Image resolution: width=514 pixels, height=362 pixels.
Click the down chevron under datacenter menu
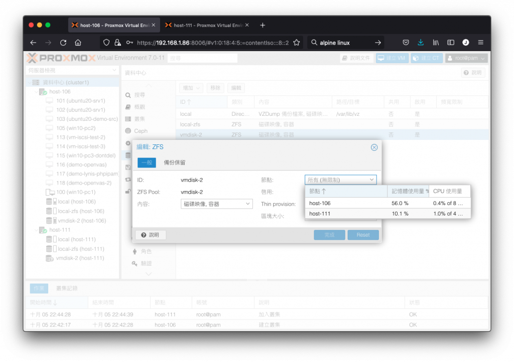click(x=149, y=274)
